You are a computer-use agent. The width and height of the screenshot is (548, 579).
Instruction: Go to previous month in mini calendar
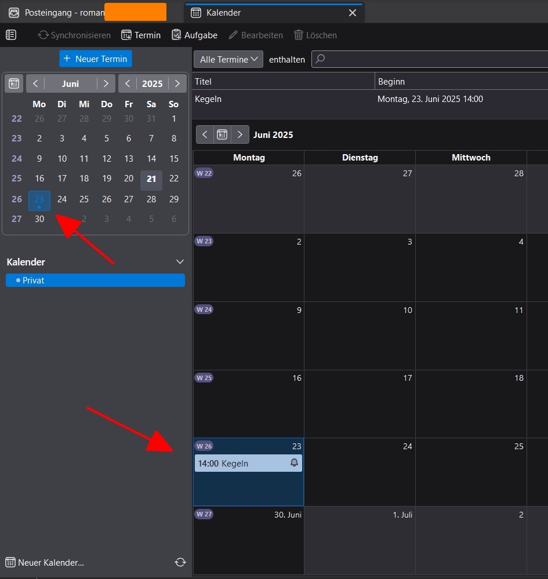tap(35, 83)
